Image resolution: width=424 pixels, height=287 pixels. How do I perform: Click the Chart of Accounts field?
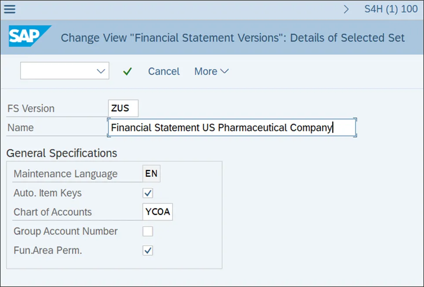(157, 212)
